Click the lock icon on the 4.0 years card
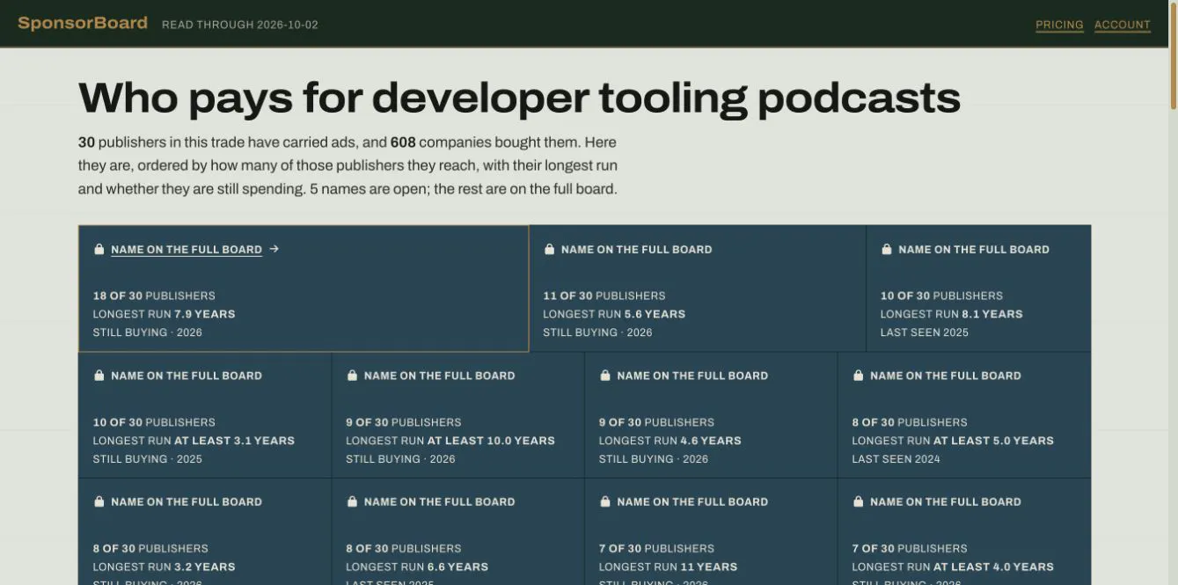1178x585 pixels. [x=858, y=501]
